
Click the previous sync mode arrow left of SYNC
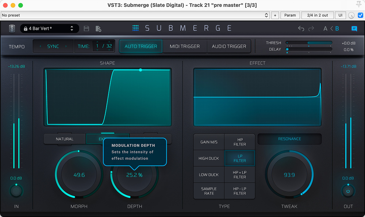coord(40,46)
